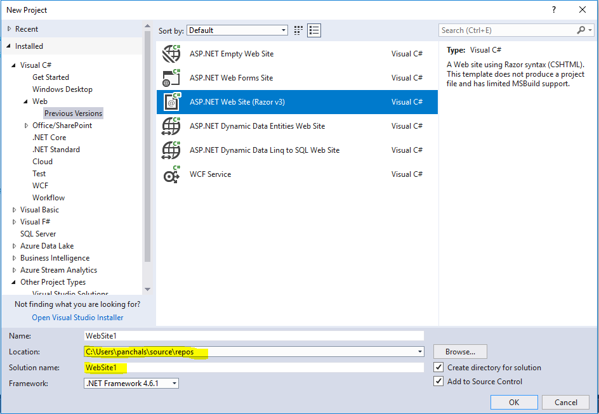Click the Dynamic Data Linq to SQL icon
This screenshot has width=599, height=414.
tap(171, 150)
